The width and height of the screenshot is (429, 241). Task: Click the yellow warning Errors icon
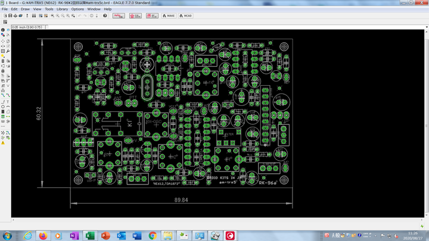(3, 143)
